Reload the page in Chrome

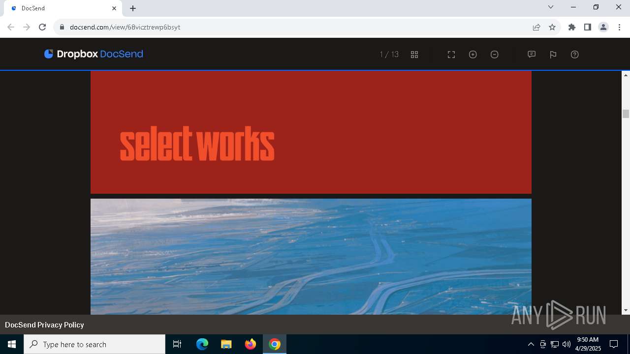click(x=42, y=27)
